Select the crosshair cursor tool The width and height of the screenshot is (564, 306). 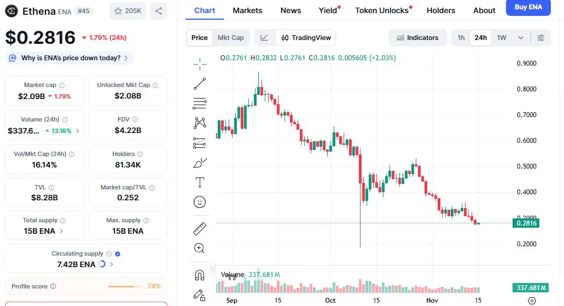click(x=200, y=64)
